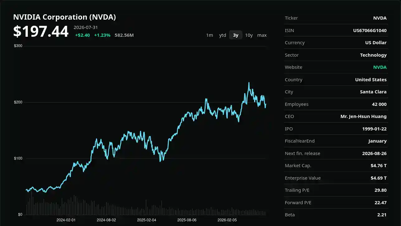The width and height of the screenshot is (401, 226).
Task: Click the price line's latest endpoint
Action: click(x=266, y=104)
